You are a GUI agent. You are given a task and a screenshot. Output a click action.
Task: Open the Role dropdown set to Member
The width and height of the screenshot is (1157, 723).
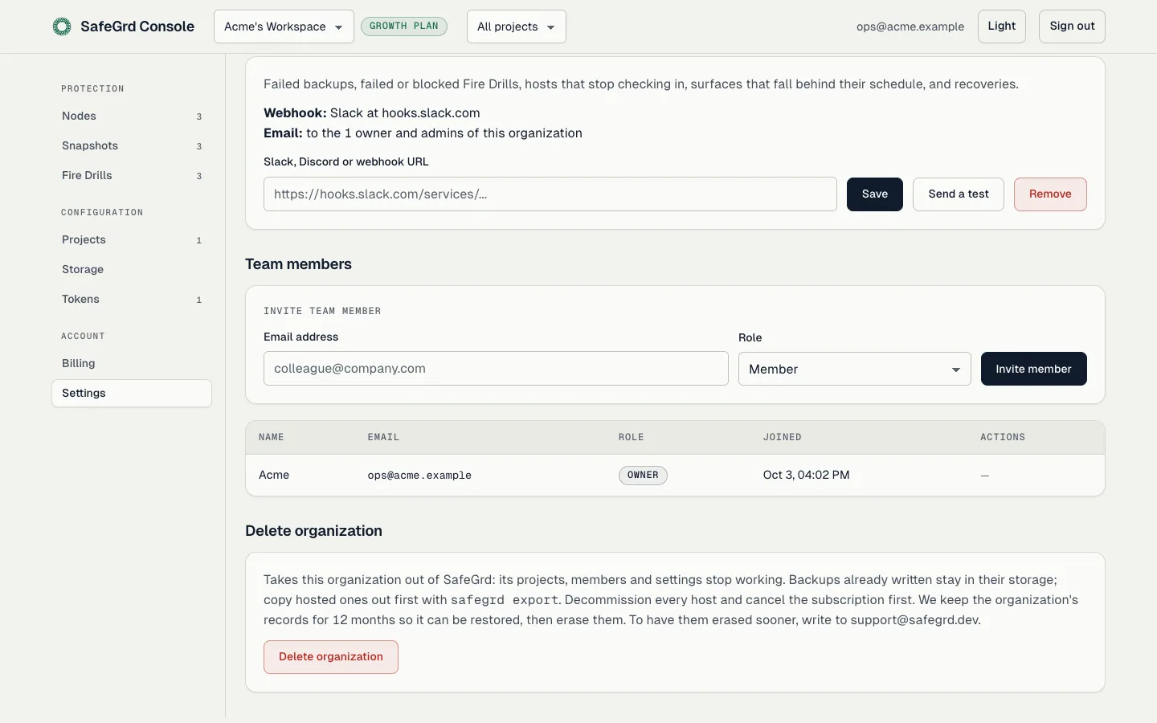pyautogui.click(x=854, y=369)
